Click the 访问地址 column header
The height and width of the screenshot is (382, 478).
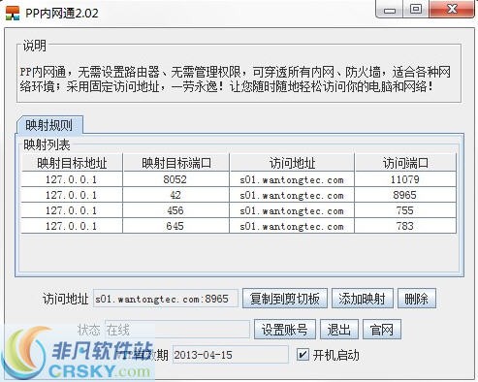pos(292,163)
